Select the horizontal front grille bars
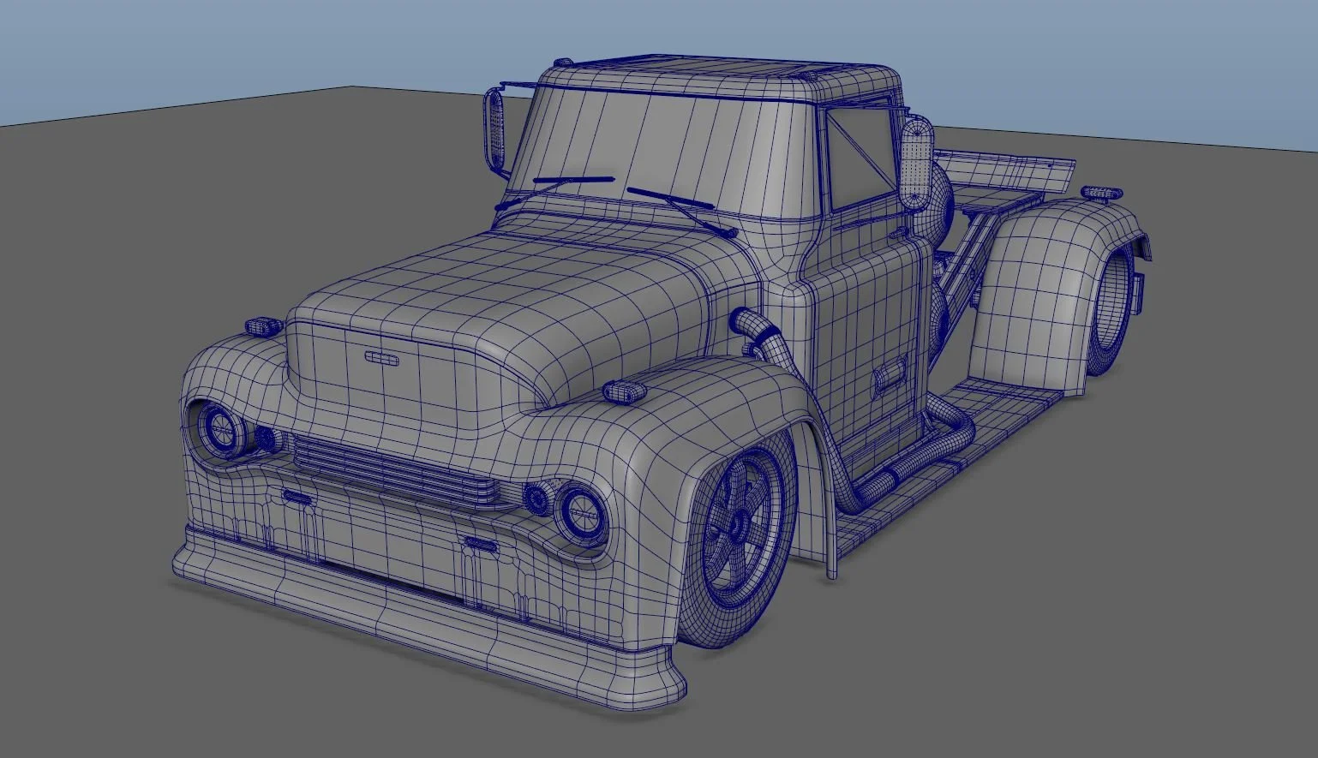Screen dimensions: 1318x758 (x=396, y=474)
